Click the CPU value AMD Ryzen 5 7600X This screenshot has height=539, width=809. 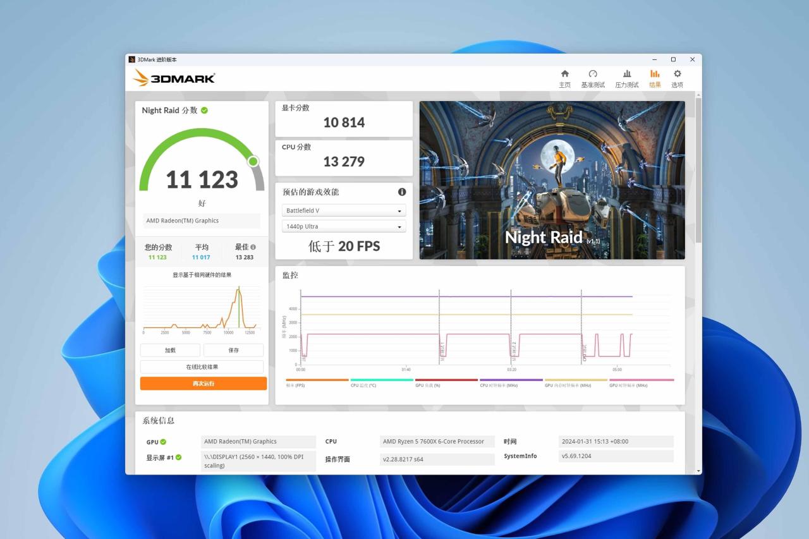tap(437, 442)
